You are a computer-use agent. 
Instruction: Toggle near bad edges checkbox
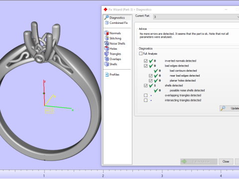click(x=150, y=76)
